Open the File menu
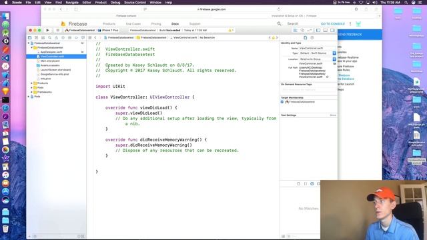The width and height of the screenshot is (427, 240). coord(28,3)
